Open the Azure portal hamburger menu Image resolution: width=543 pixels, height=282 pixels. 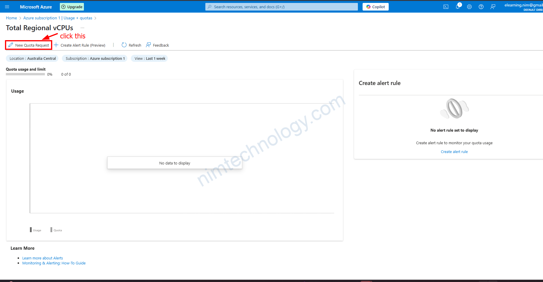pyautogui.click(x=7, y=7)
